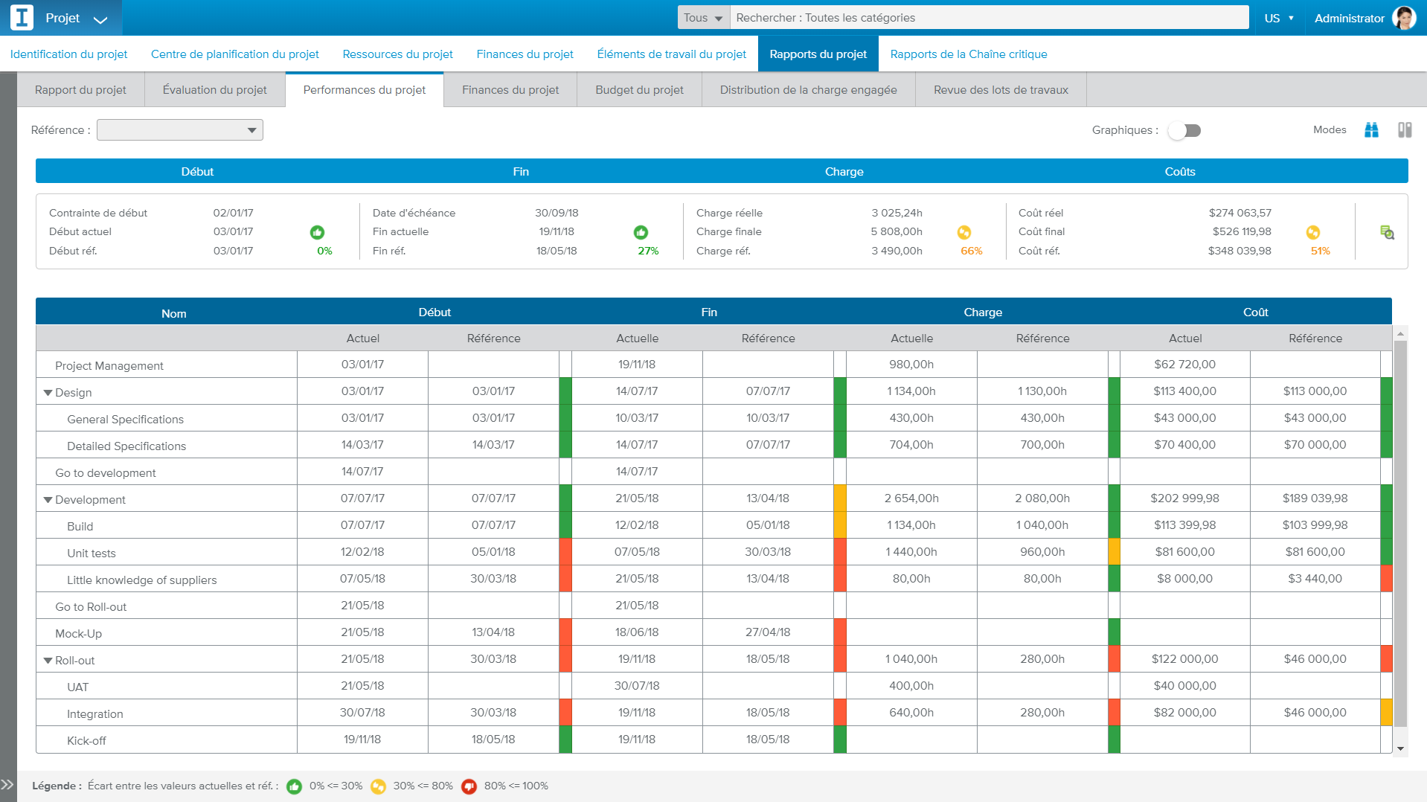Open the details magnifier icon in summary
This screenshot has height=802, width=1427.
[1387, 232]
